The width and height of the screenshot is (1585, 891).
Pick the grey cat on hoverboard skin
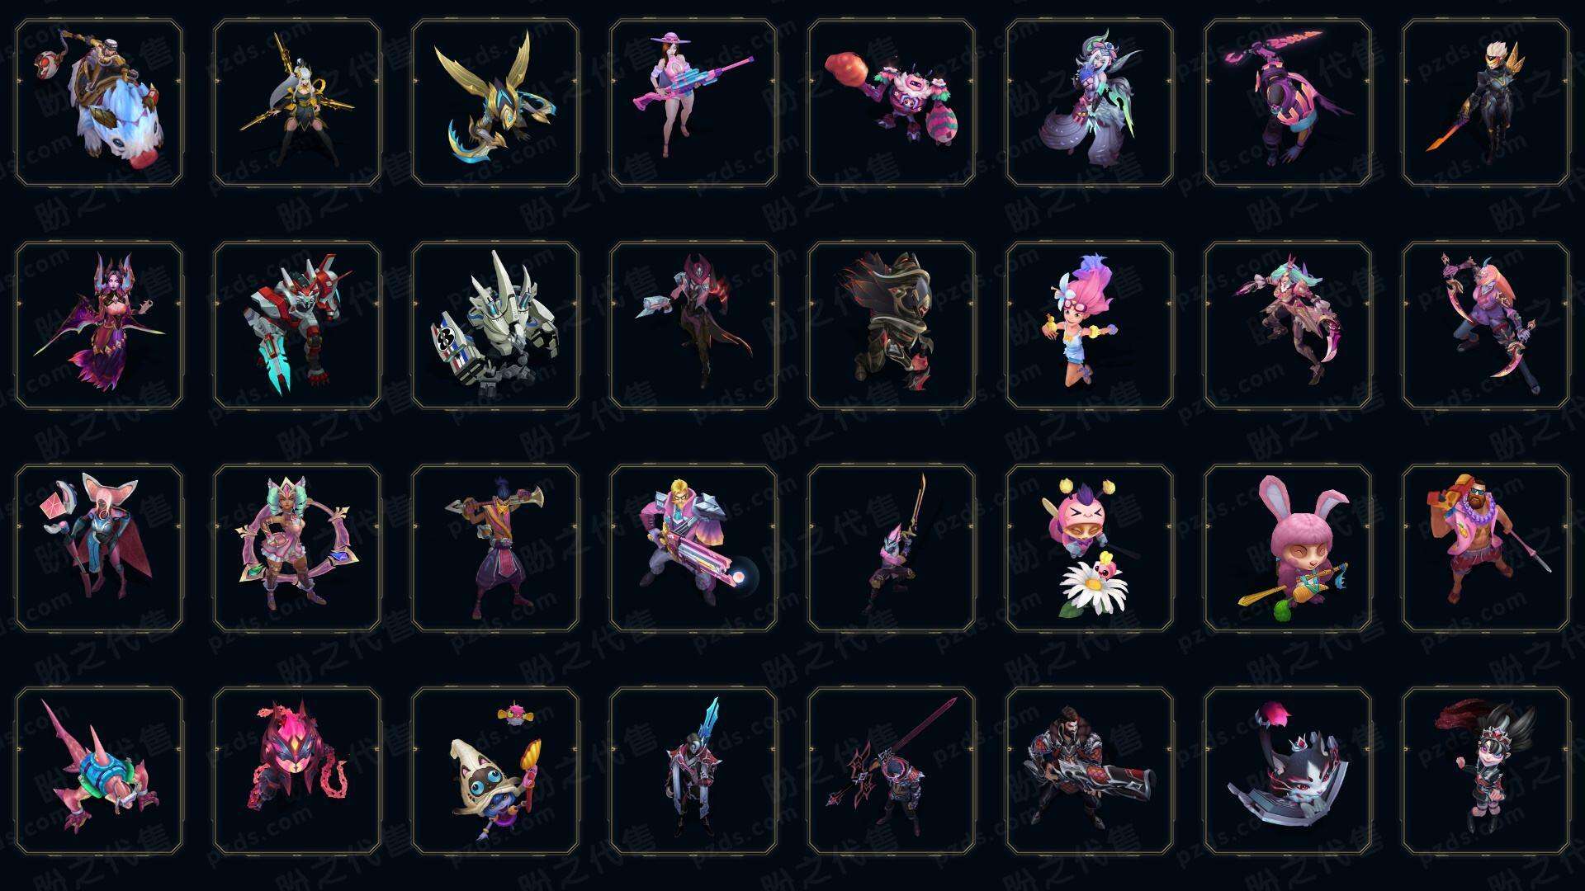click(1288, 771)
